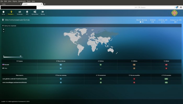Click Мир total bots badge 4
The height and width of the screenshot is (104, 183).
tap(61, 68)
